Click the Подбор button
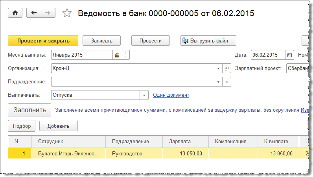This screenshot has height=177, width=313. coord(22,126)
